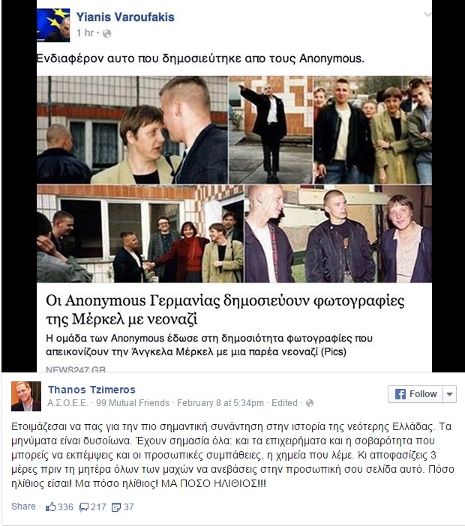The width and height of the screenshot is (465, 526).
Task: Open photo of Merkel facing young man
Action: pos(132,130)
